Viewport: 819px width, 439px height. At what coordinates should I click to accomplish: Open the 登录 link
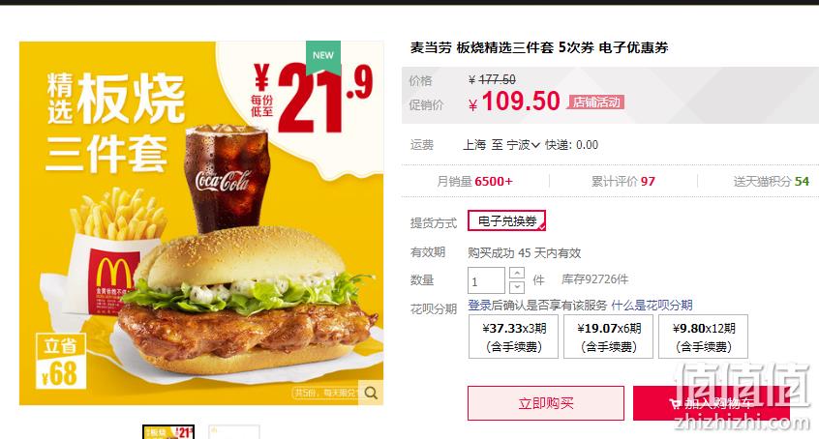[x=479, y=305]
